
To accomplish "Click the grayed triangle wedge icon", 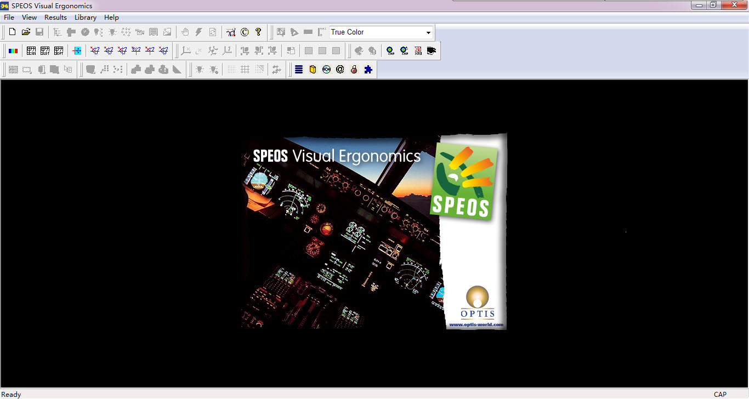I will [x=177, y=70].
